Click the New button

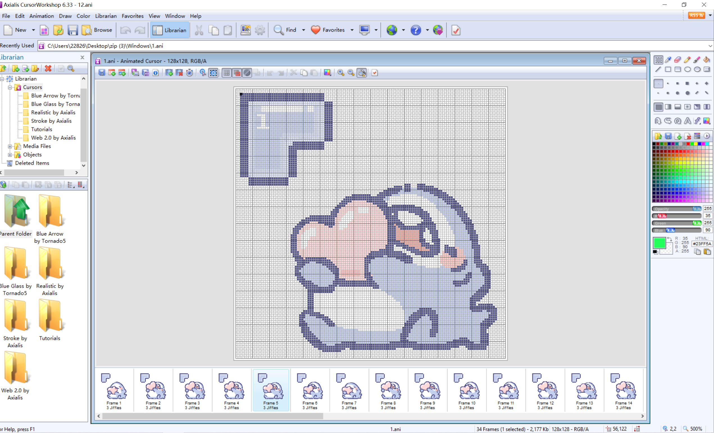(x=15, y=30)
